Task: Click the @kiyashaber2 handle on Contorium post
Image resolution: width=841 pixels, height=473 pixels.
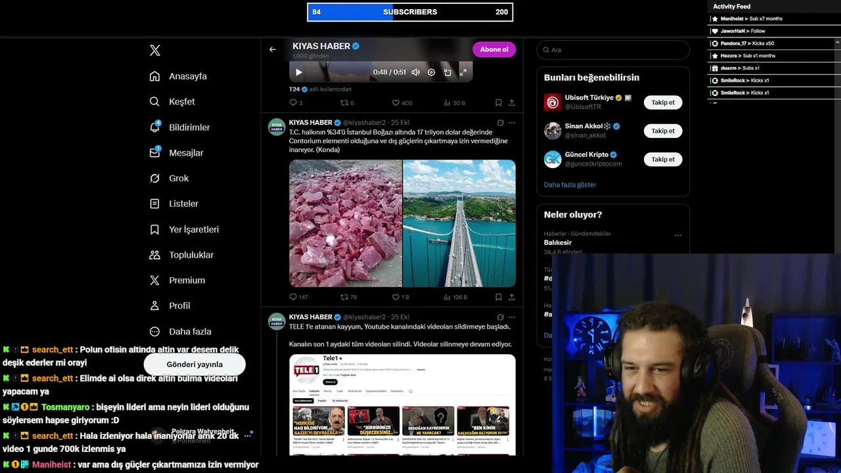Action: pyautogui.click(x=364, y=123)
